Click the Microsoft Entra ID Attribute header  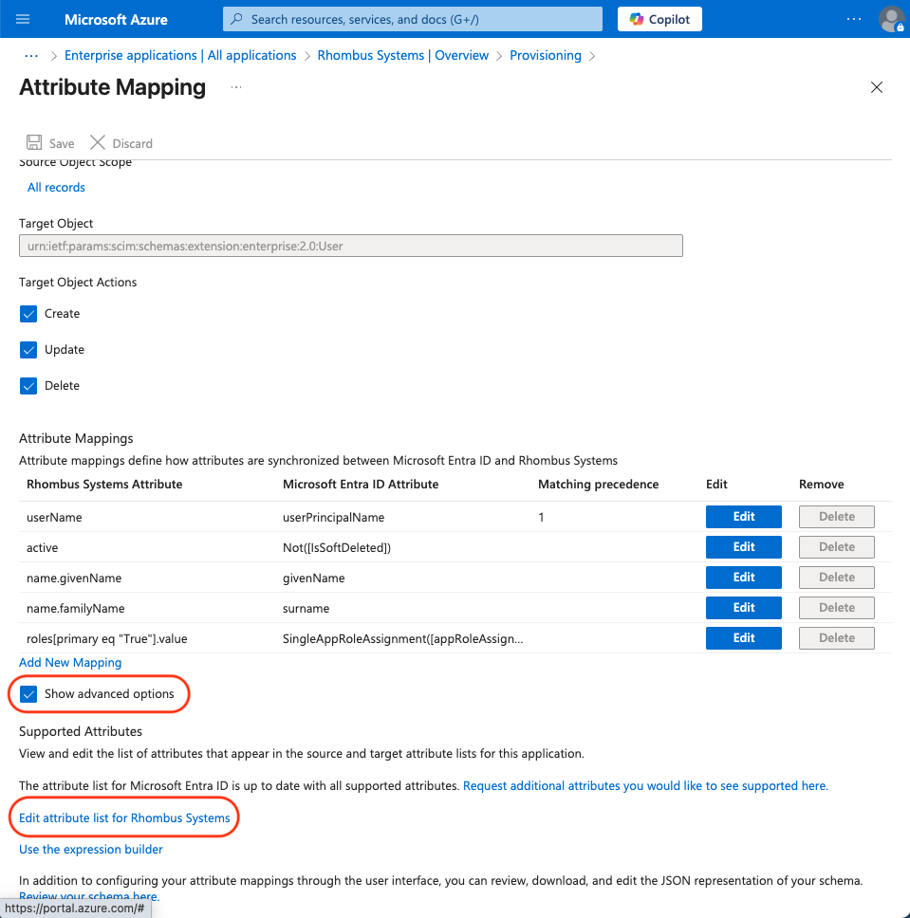coord(361,485)
